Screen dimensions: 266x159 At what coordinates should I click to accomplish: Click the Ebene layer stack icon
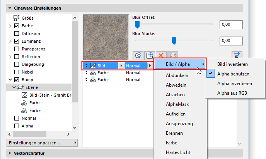pyautogui.click(x=20, y=87)
